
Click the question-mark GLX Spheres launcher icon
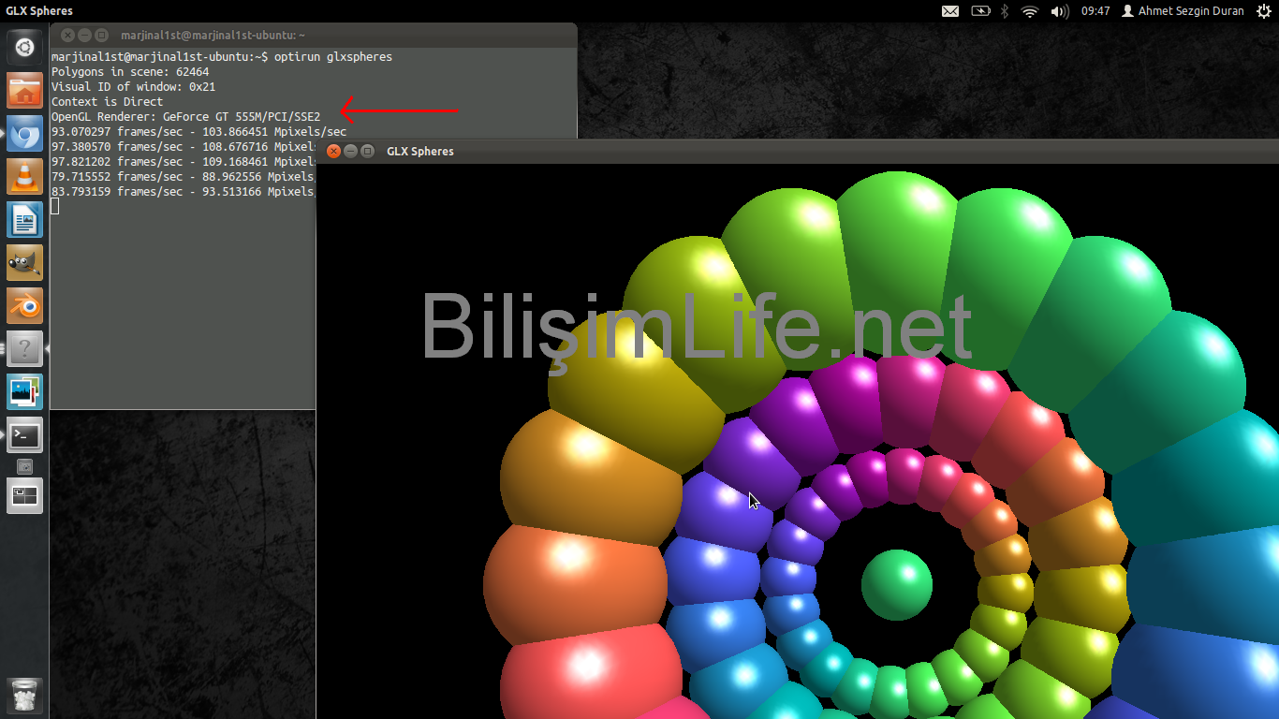pyautogui.click(x=24, y=349)
